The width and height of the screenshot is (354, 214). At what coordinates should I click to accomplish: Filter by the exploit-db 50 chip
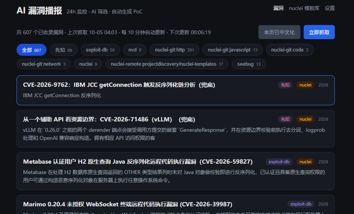pyautogui.click(x=100, y=50)
